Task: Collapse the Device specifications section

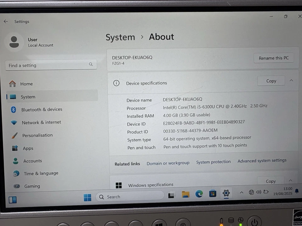Action: (291, 80)
